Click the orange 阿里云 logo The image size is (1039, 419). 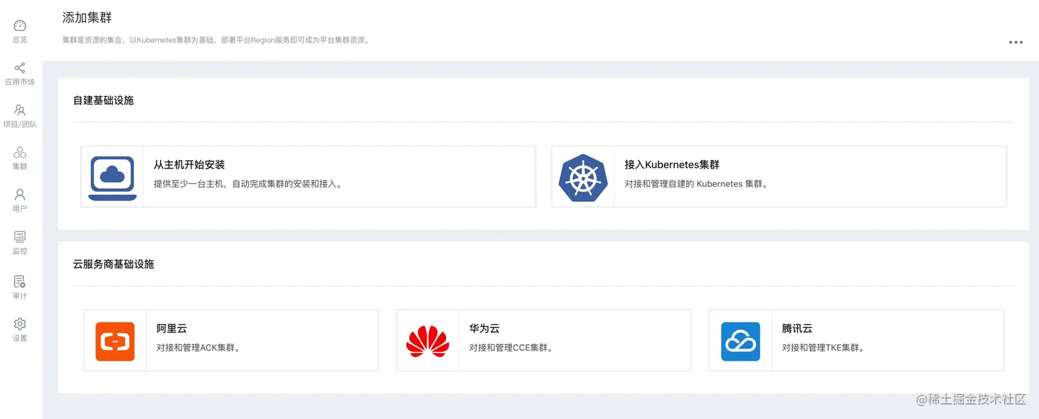tap(115, 341)
